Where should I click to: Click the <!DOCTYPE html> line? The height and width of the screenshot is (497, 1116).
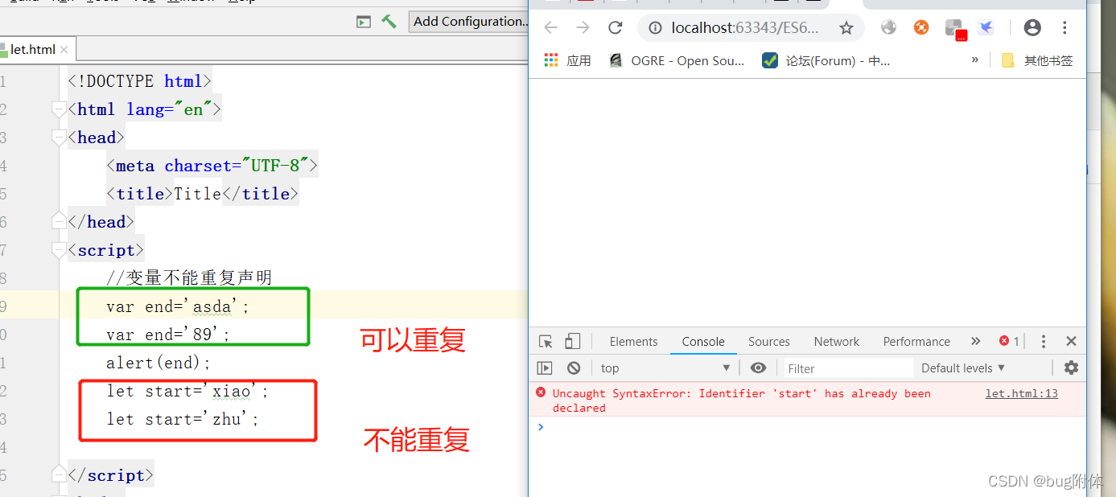click(139, 81)
